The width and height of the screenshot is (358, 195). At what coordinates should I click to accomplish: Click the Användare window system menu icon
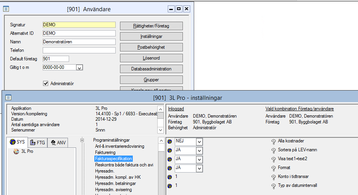coord(6,9)
